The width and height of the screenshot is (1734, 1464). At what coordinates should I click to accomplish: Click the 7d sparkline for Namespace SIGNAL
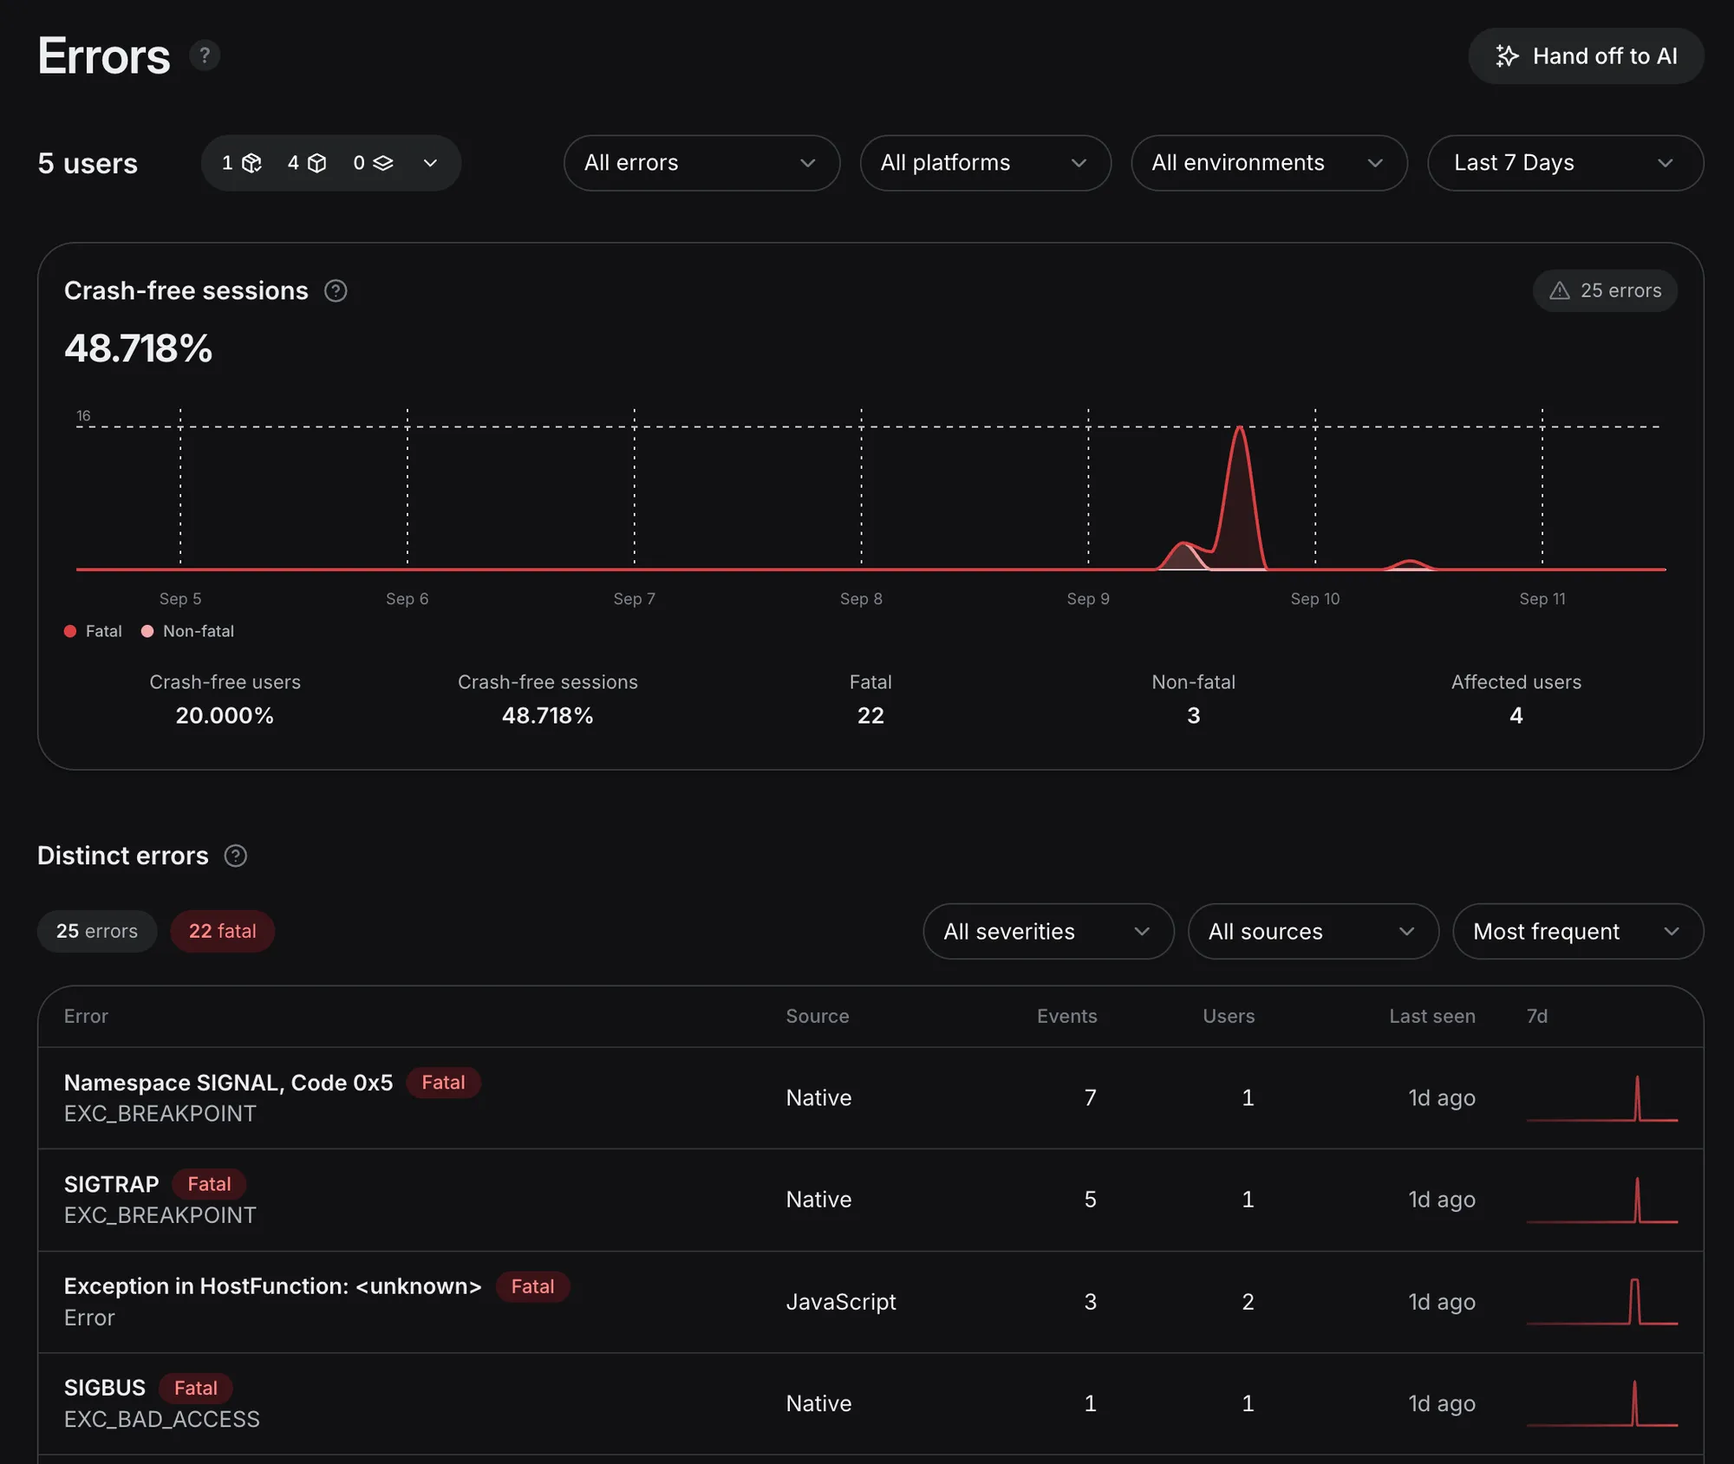pyautogui.click(x=1601, y=1098)
